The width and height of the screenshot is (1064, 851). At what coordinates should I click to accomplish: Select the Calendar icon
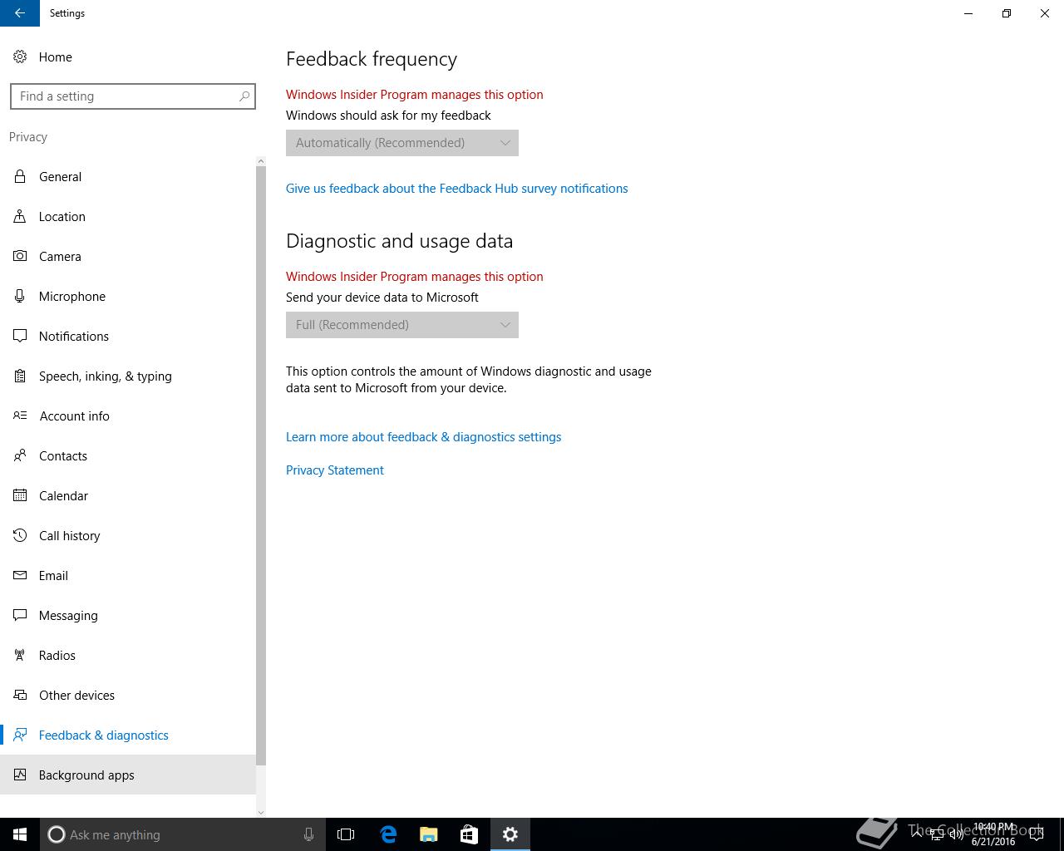[20, 495]
